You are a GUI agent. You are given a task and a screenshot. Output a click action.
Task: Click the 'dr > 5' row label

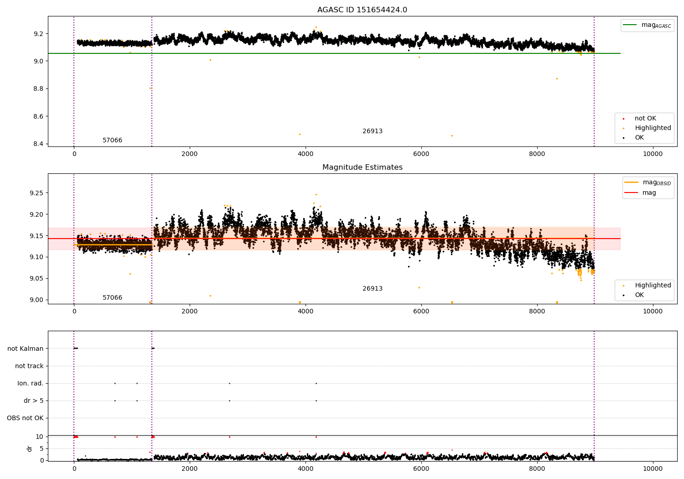click(34, 401)
